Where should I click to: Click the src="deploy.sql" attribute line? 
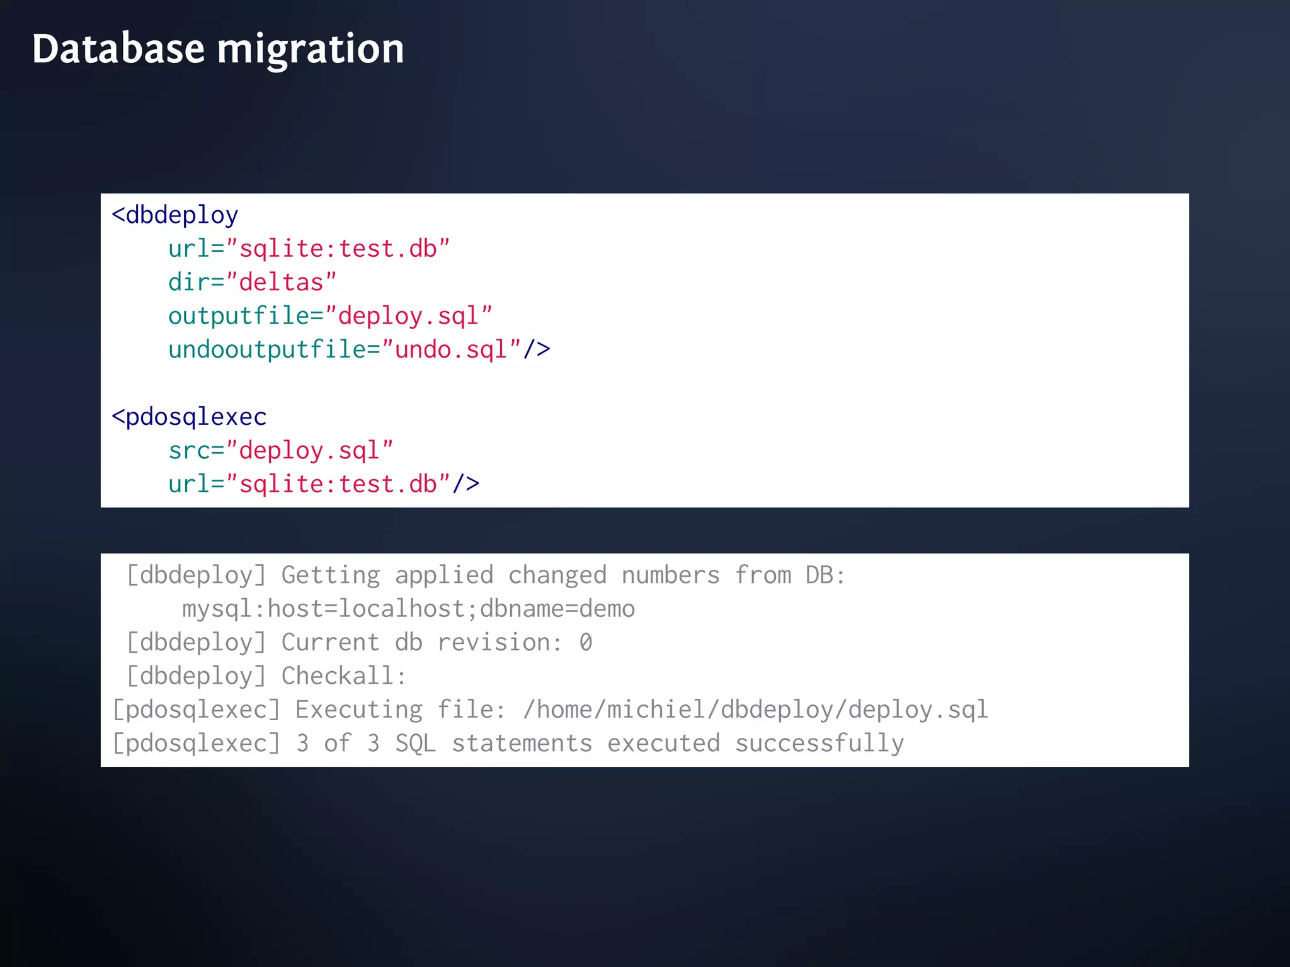tap(281, 450)
